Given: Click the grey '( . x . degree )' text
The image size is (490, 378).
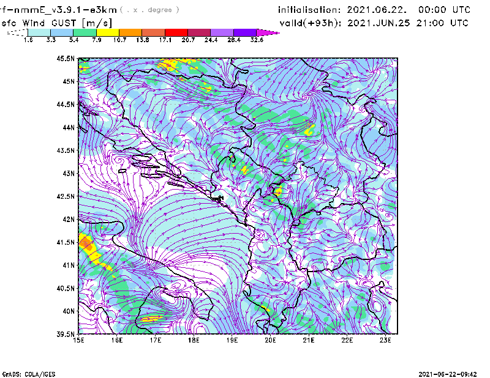Looking at the screenshot, I should point(149,10).
